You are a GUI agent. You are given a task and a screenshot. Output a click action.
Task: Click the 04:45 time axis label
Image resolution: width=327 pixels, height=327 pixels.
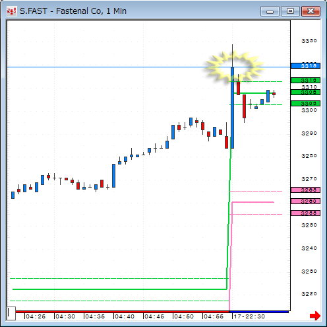click(x=154, y=316)
